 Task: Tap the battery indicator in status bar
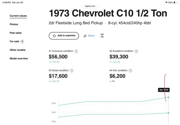pos(175,2)
